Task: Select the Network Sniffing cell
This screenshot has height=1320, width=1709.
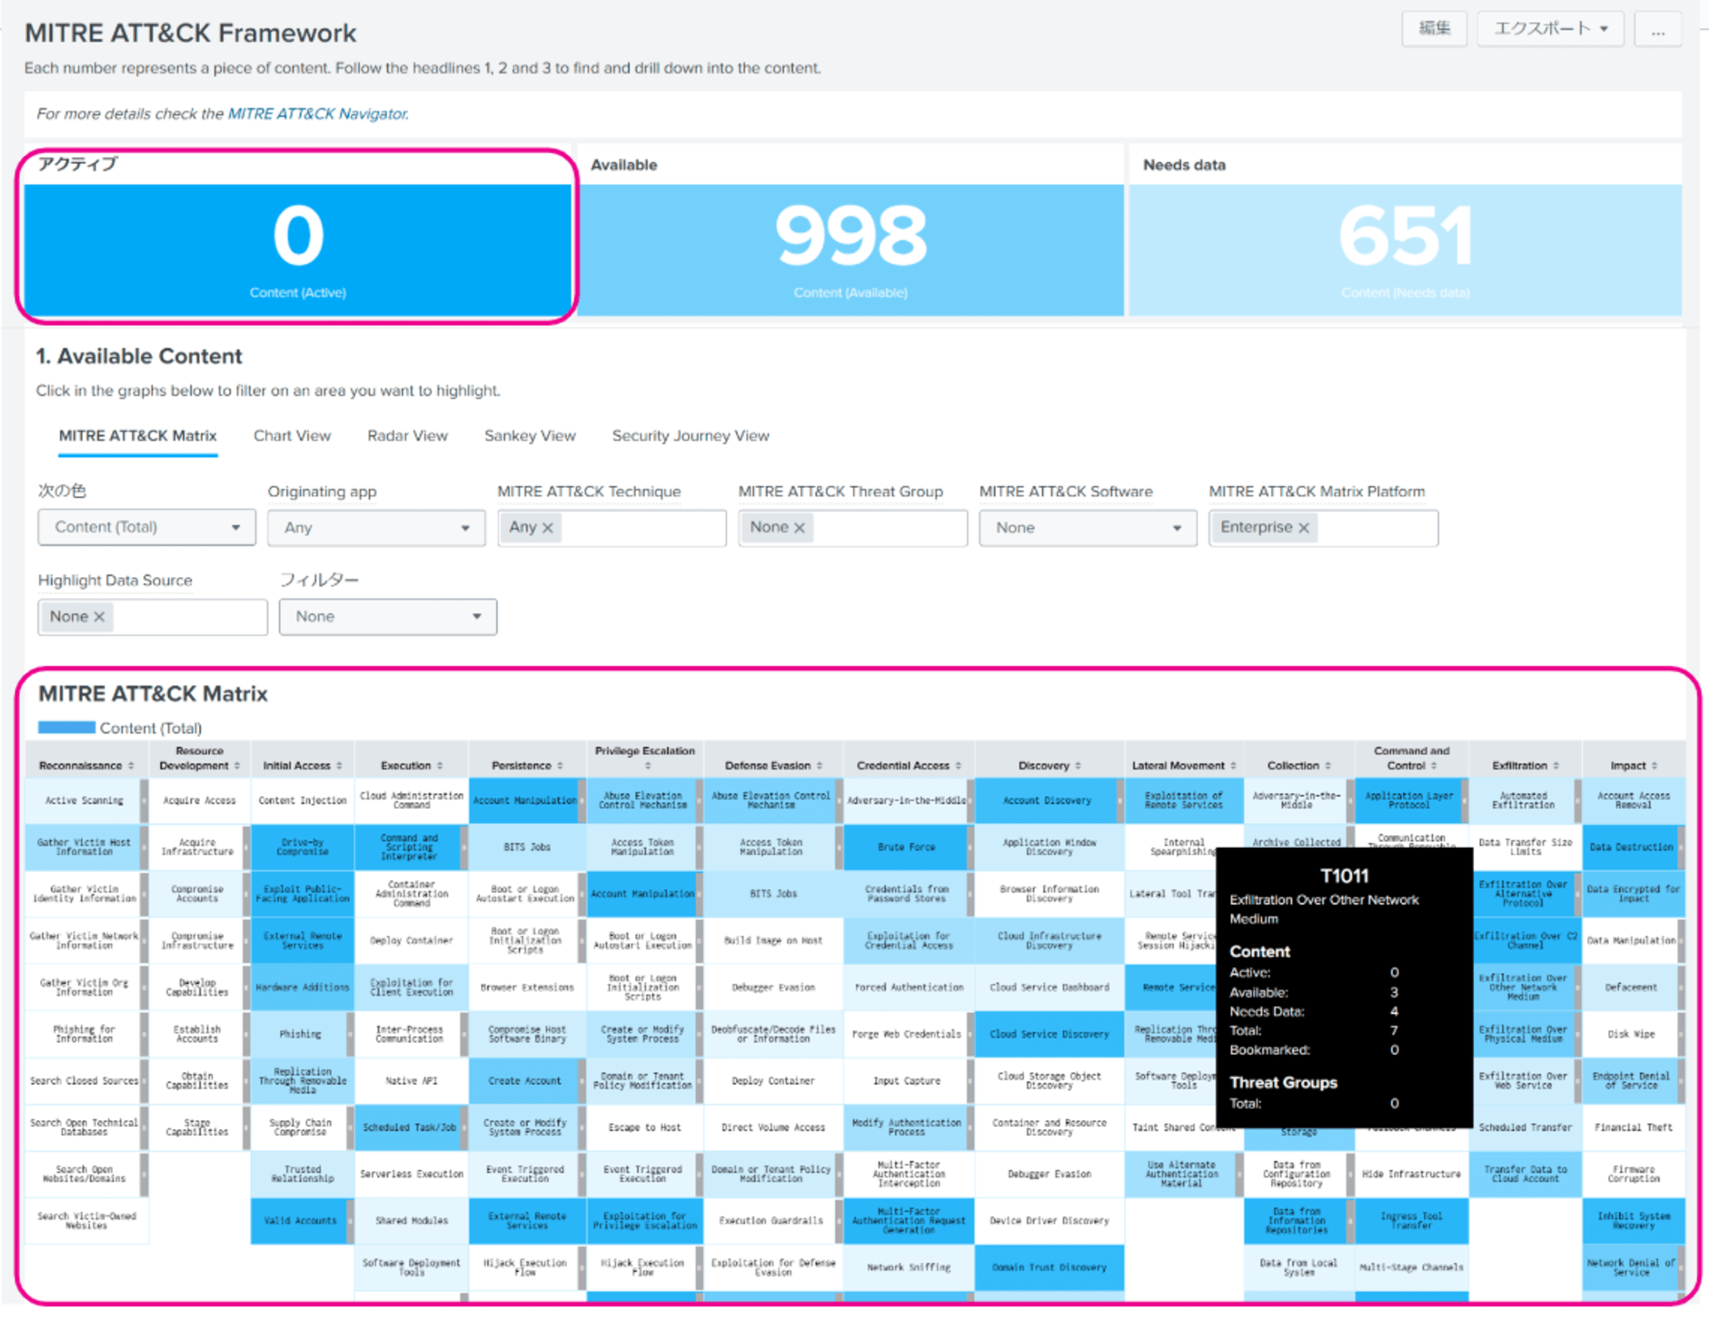Action: [908, 1268]
